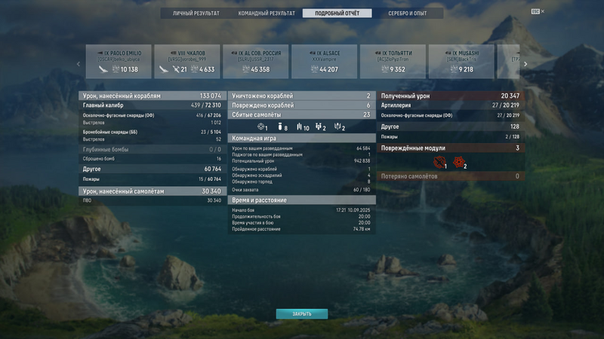Select the IX Тольятти ship card

pyautogui.click(x=393, y=62)
